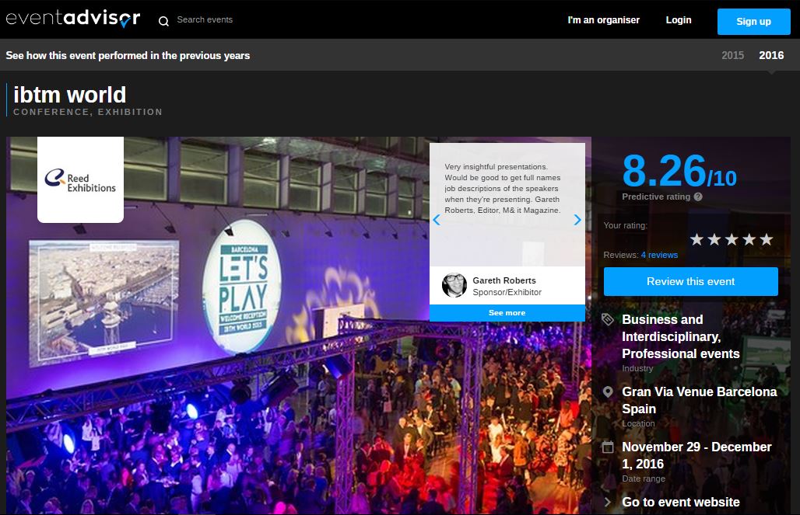800x515 pixels.
Task: Click 'November 29 - December 1, 2016' date
Action: [x=696, y=455]
